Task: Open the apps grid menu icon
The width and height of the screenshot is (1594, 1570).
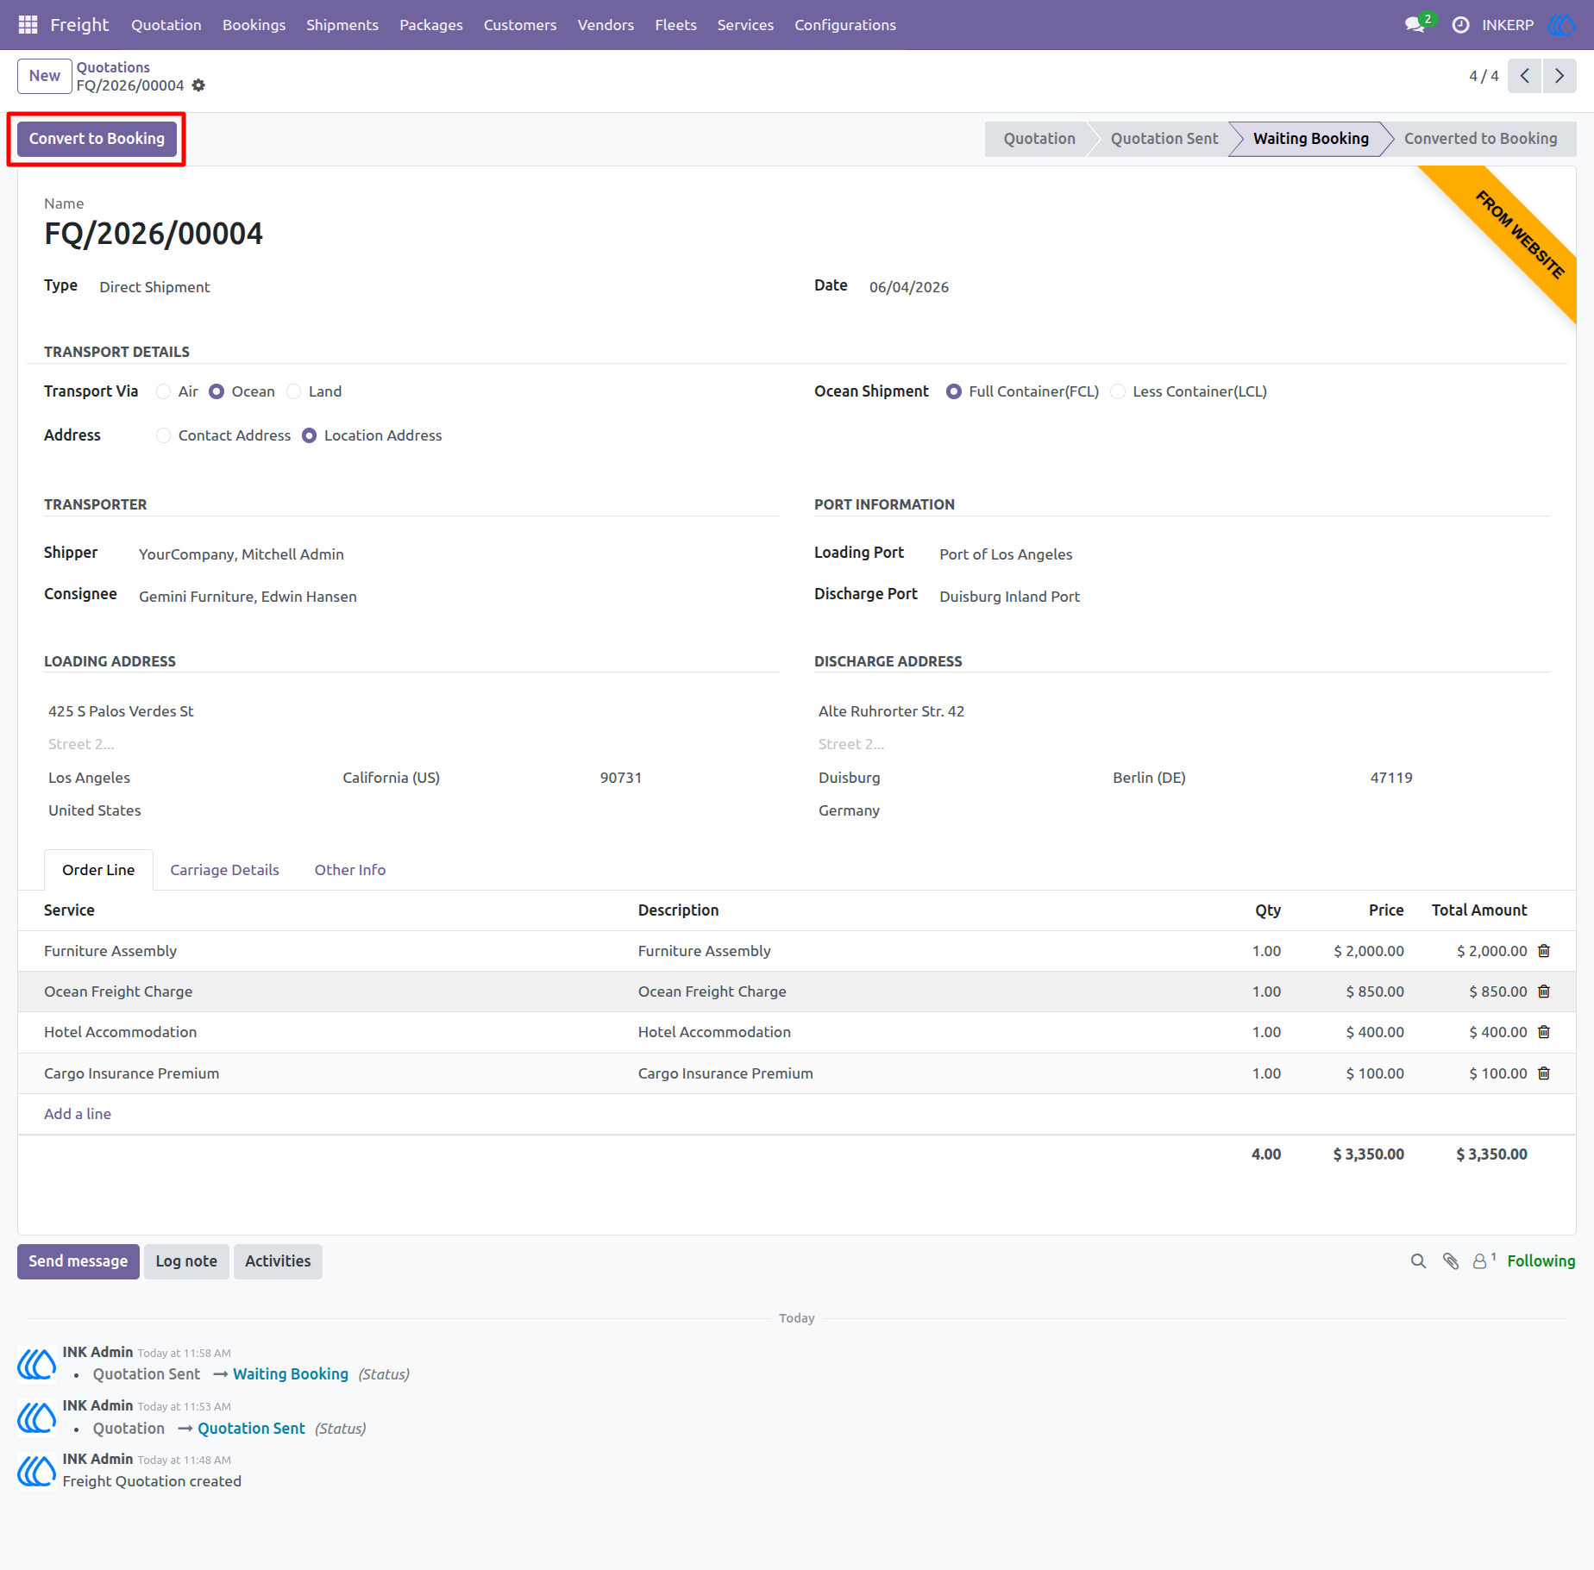Action: (28, 25)
